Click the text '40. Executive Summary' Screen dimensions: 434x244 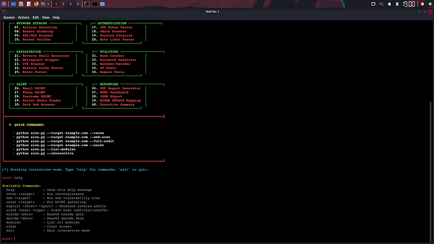pos(113,105)
